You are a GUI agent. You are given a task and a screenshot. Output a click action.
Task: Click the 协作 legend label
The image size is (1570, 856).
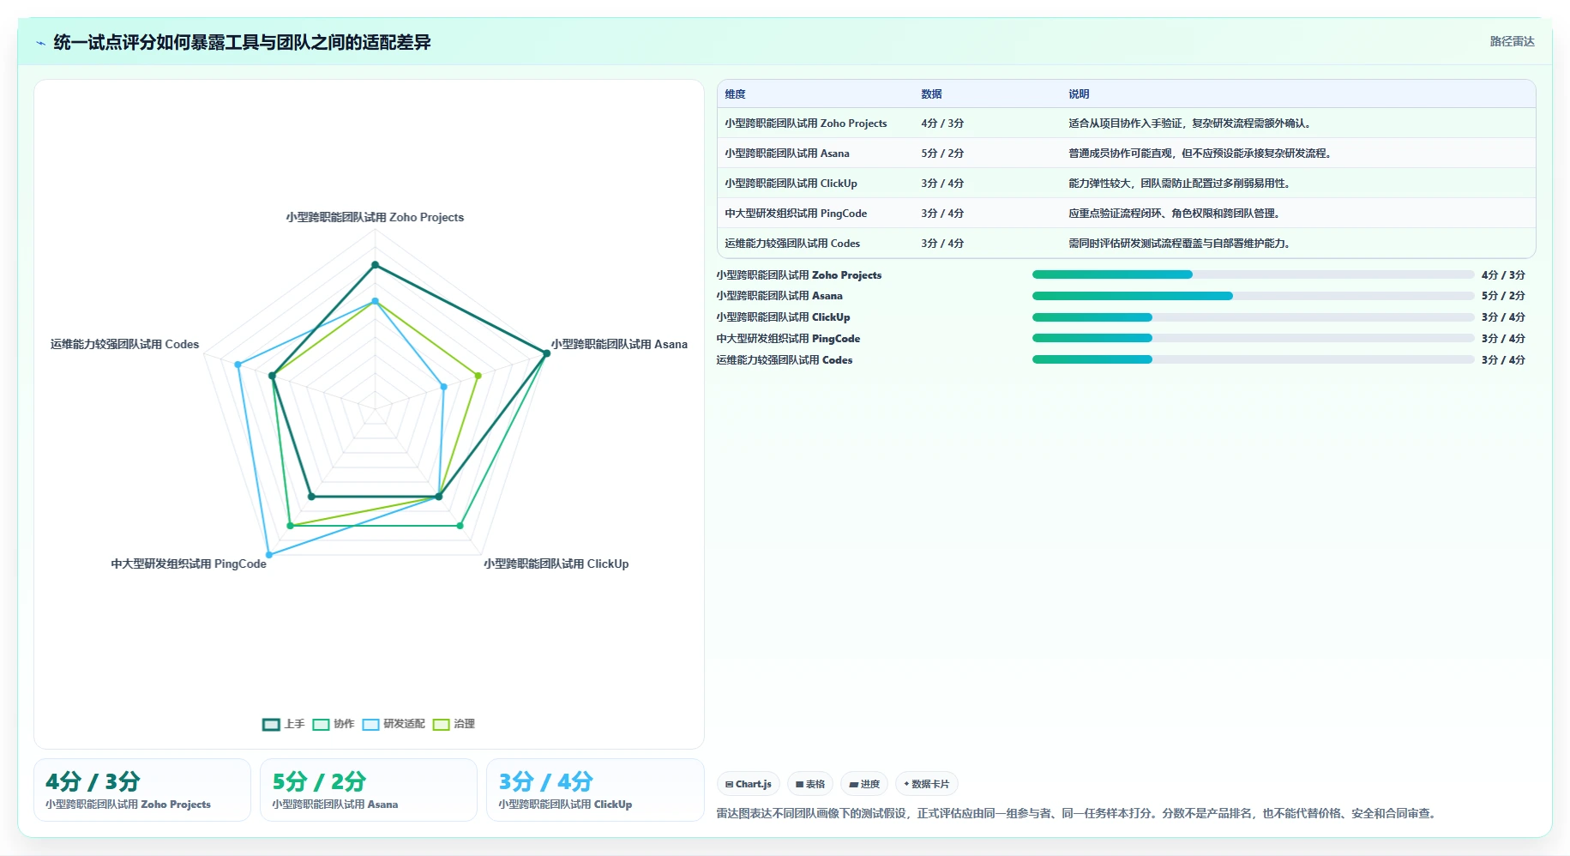click(x=344, y=724)
